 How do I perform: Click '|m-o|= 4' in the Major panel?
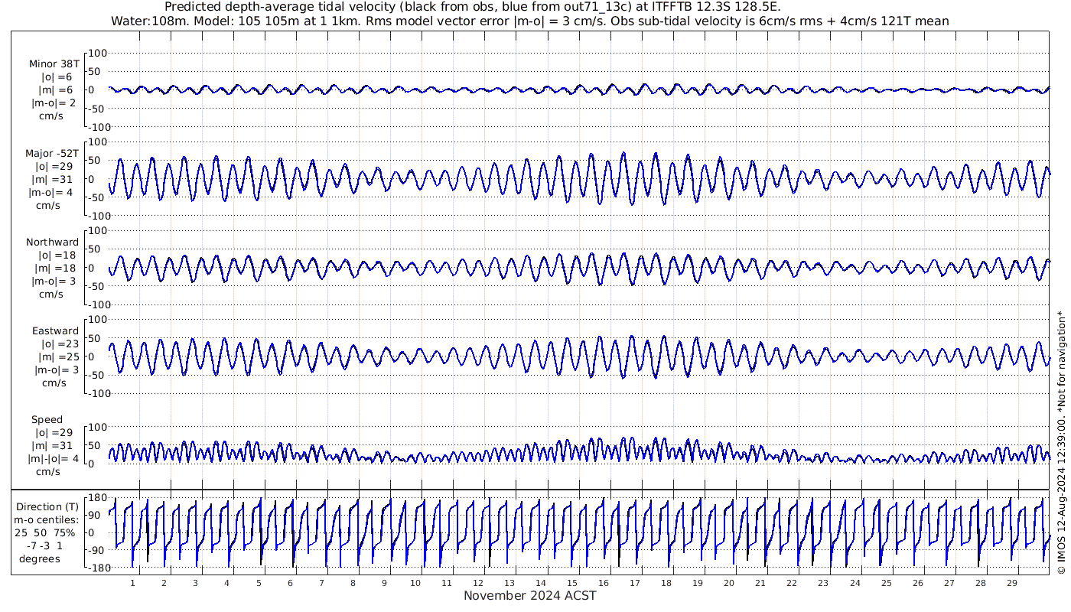(x=52, y=192)
